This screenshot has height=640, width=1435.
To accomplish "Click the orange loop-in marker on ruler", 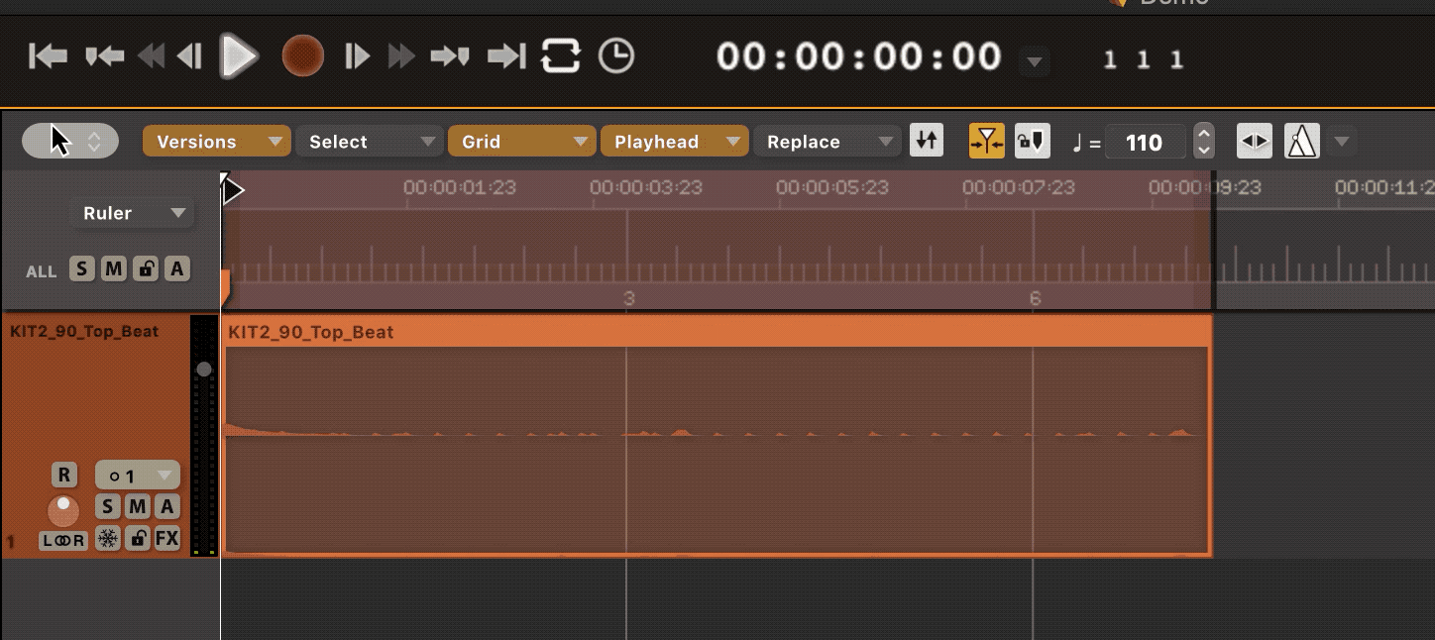I will point(225,287).
